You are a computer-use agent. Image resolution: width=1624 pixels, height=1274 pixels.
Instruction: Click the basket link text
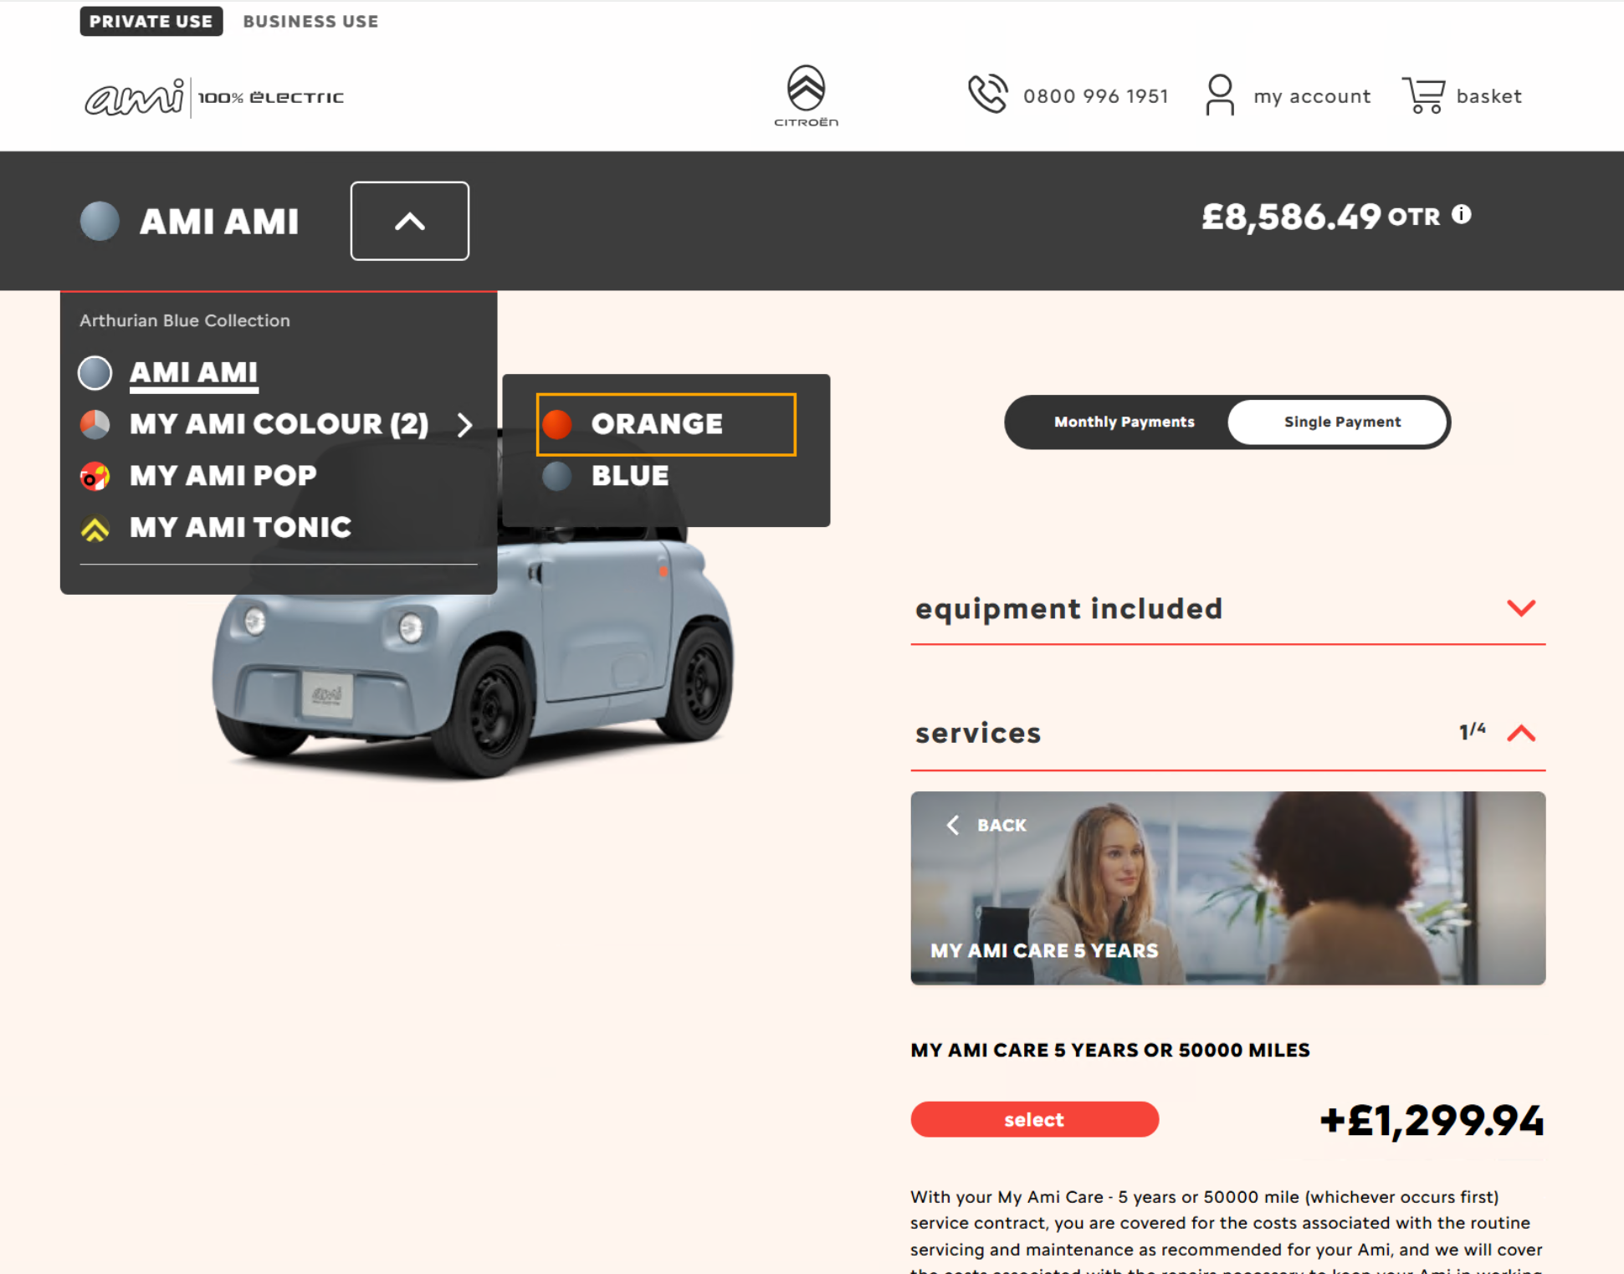point(1488,96)
